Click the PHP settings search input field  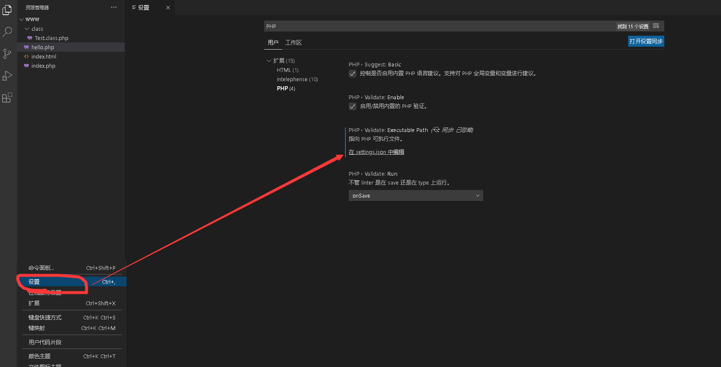(451, 26)
